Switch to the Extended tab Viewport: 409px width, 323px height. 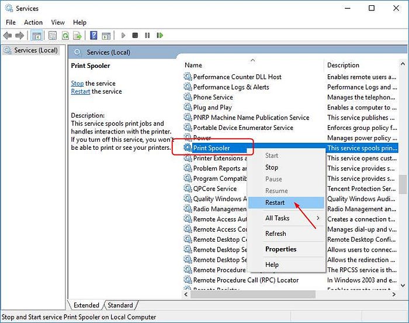click(86, 305)
